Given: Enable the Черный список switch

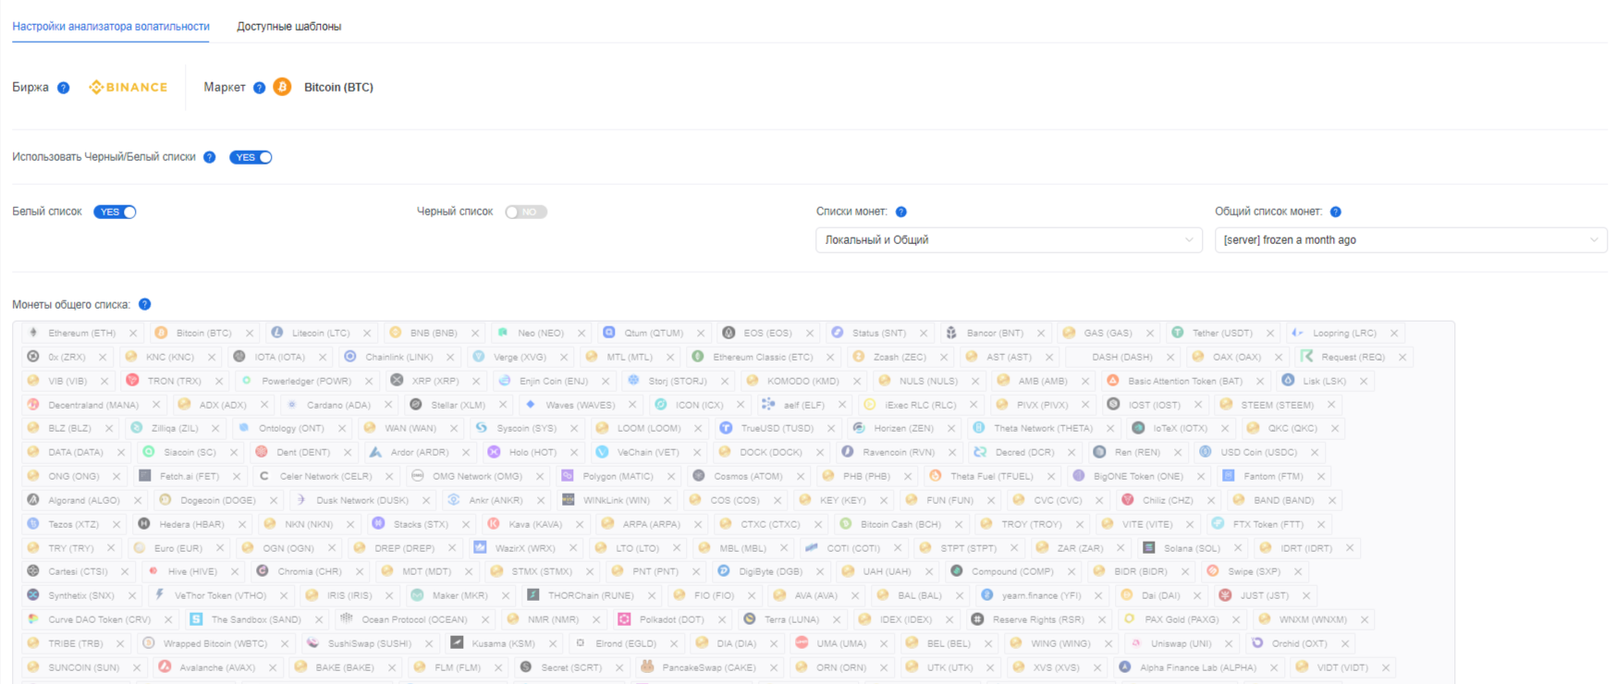Looking at the screenshot, I should (x=526, y=212).
